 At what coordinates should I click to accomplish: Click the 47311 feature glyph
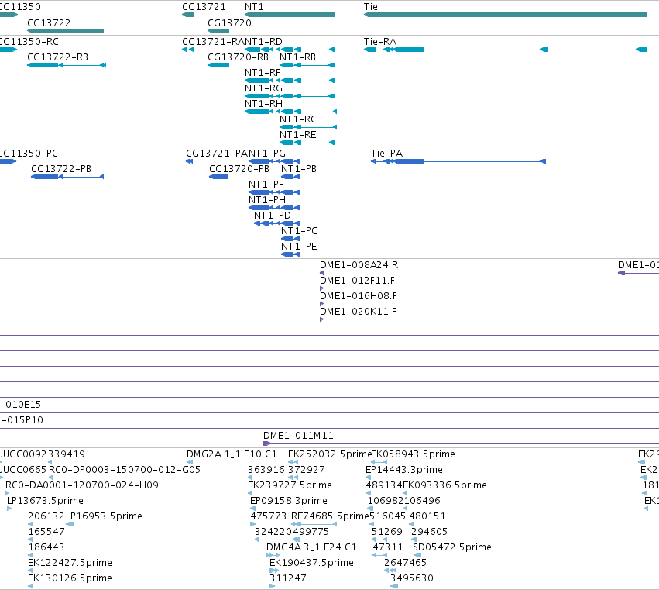(380, 555)
